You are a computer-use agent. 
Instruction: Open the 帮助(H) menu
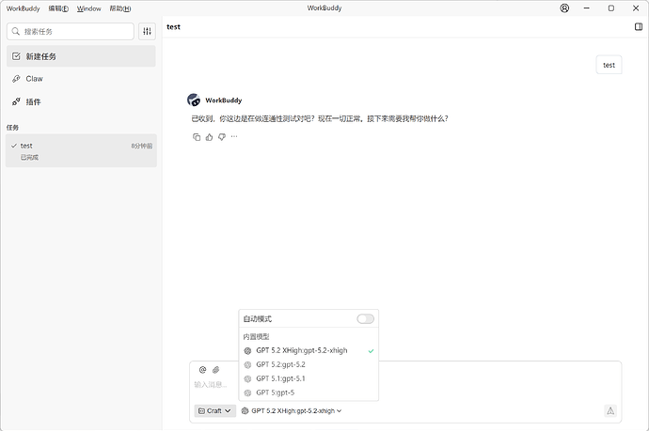(120, 8)
